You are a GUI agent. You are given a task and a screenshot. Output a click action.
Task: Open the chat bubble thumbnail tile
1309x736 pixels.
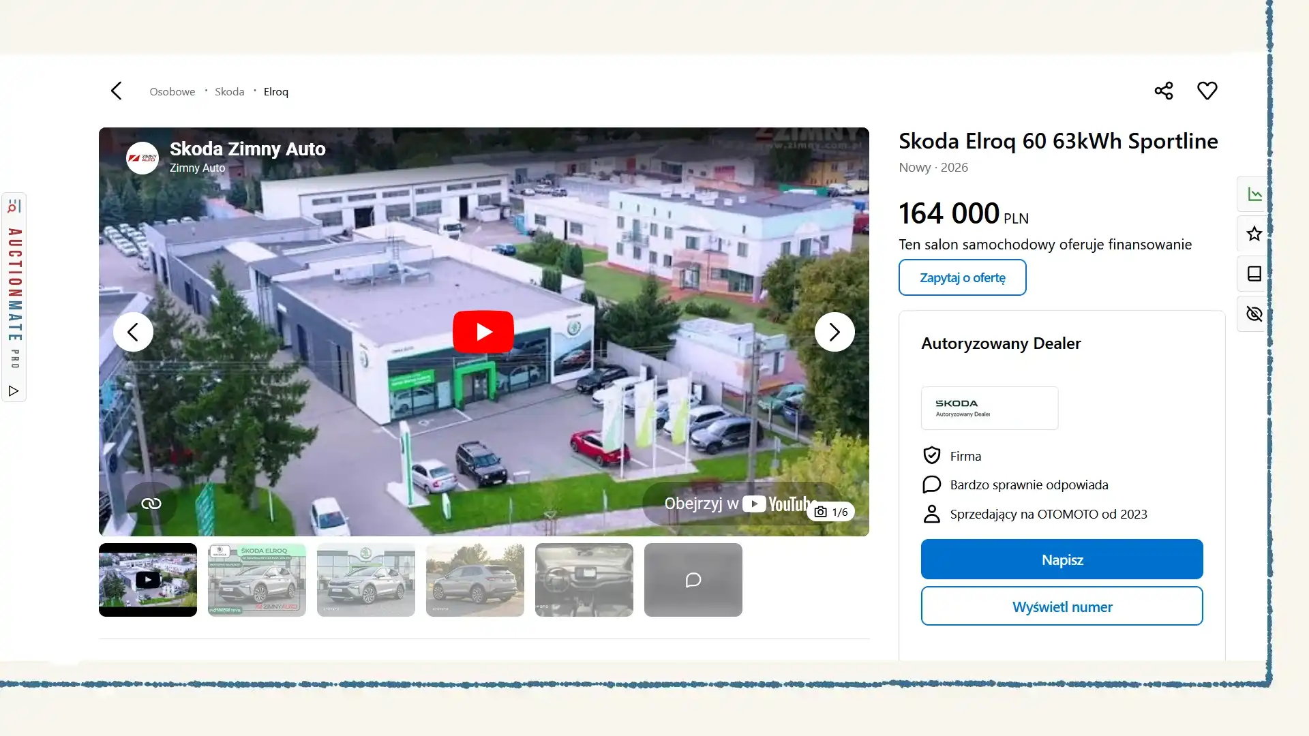[693, 580]
